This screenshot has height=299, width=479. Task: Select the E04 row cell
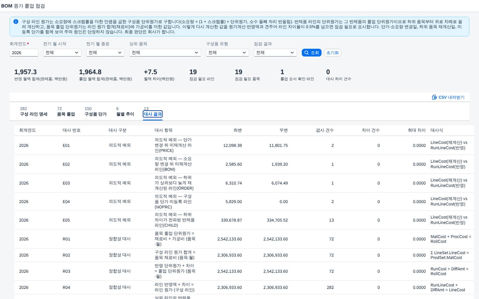[x=66, y=202]
